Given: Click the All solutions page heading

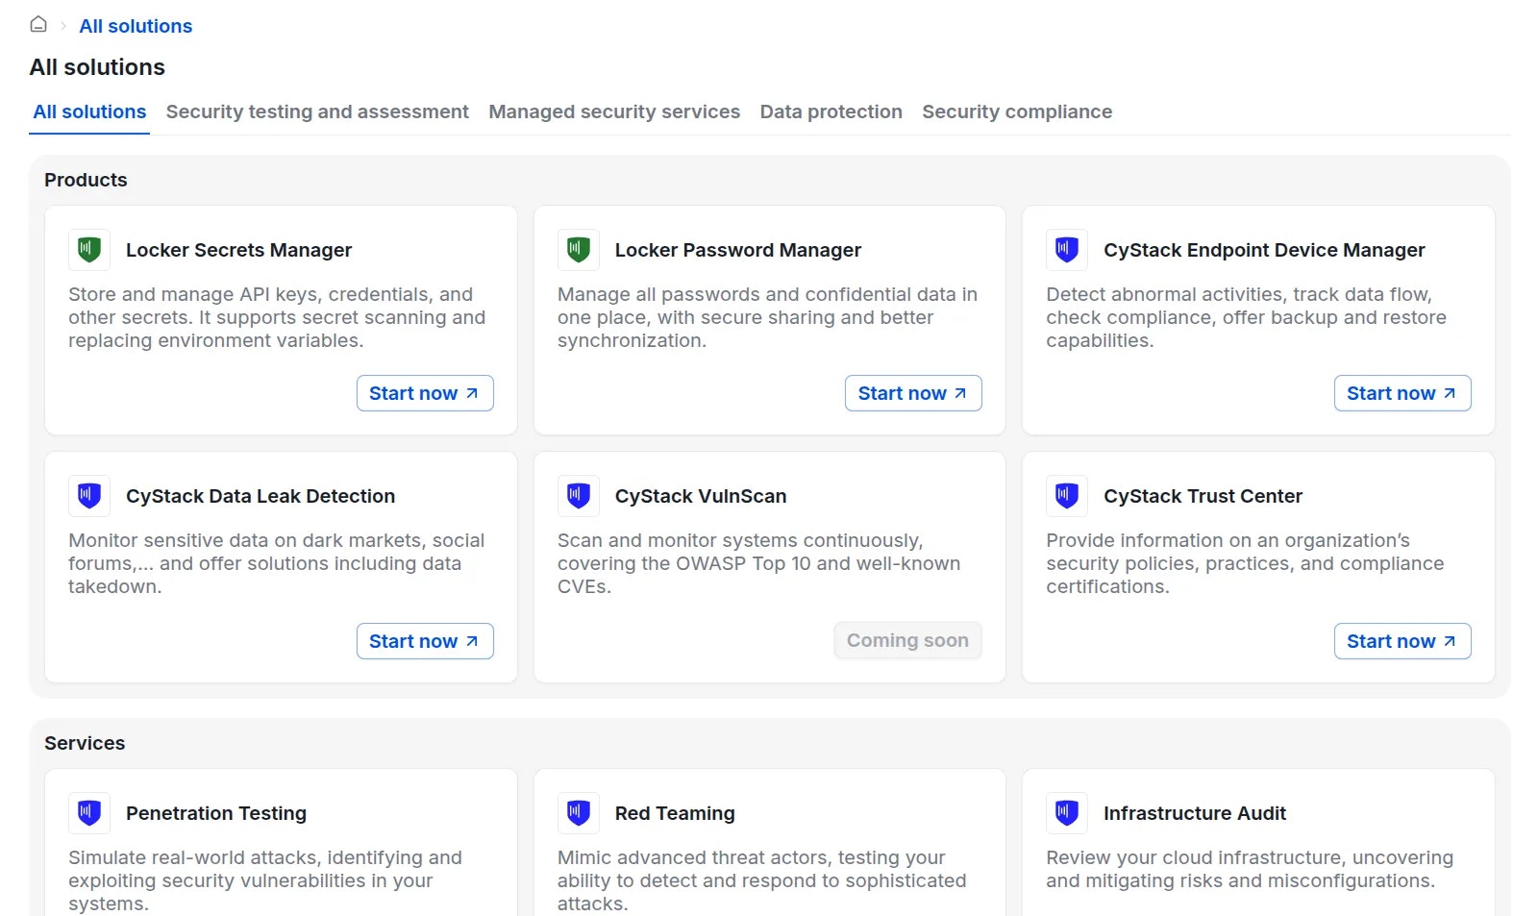Looking at the screenshot, I should point(97,67).
